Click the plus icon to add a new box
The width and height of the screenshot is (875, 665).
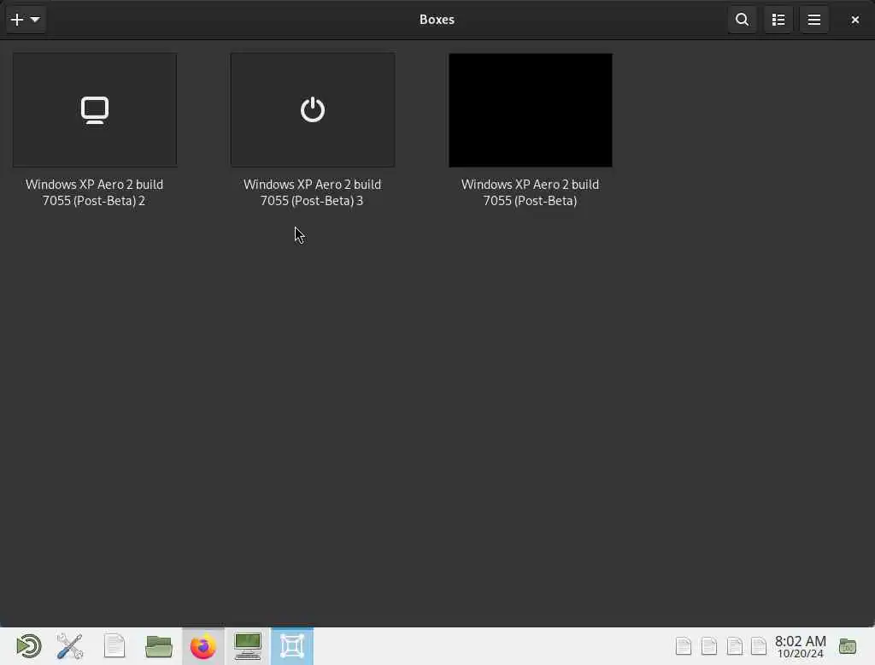click(x=17, y=20)
